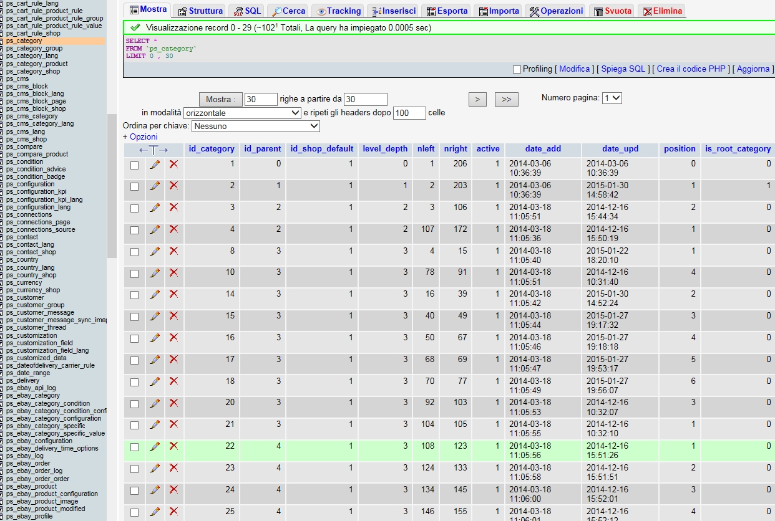Click the 'Crea il codice PHP' link
The width and height of the screenshot is (775, 521).
[691, 69]
